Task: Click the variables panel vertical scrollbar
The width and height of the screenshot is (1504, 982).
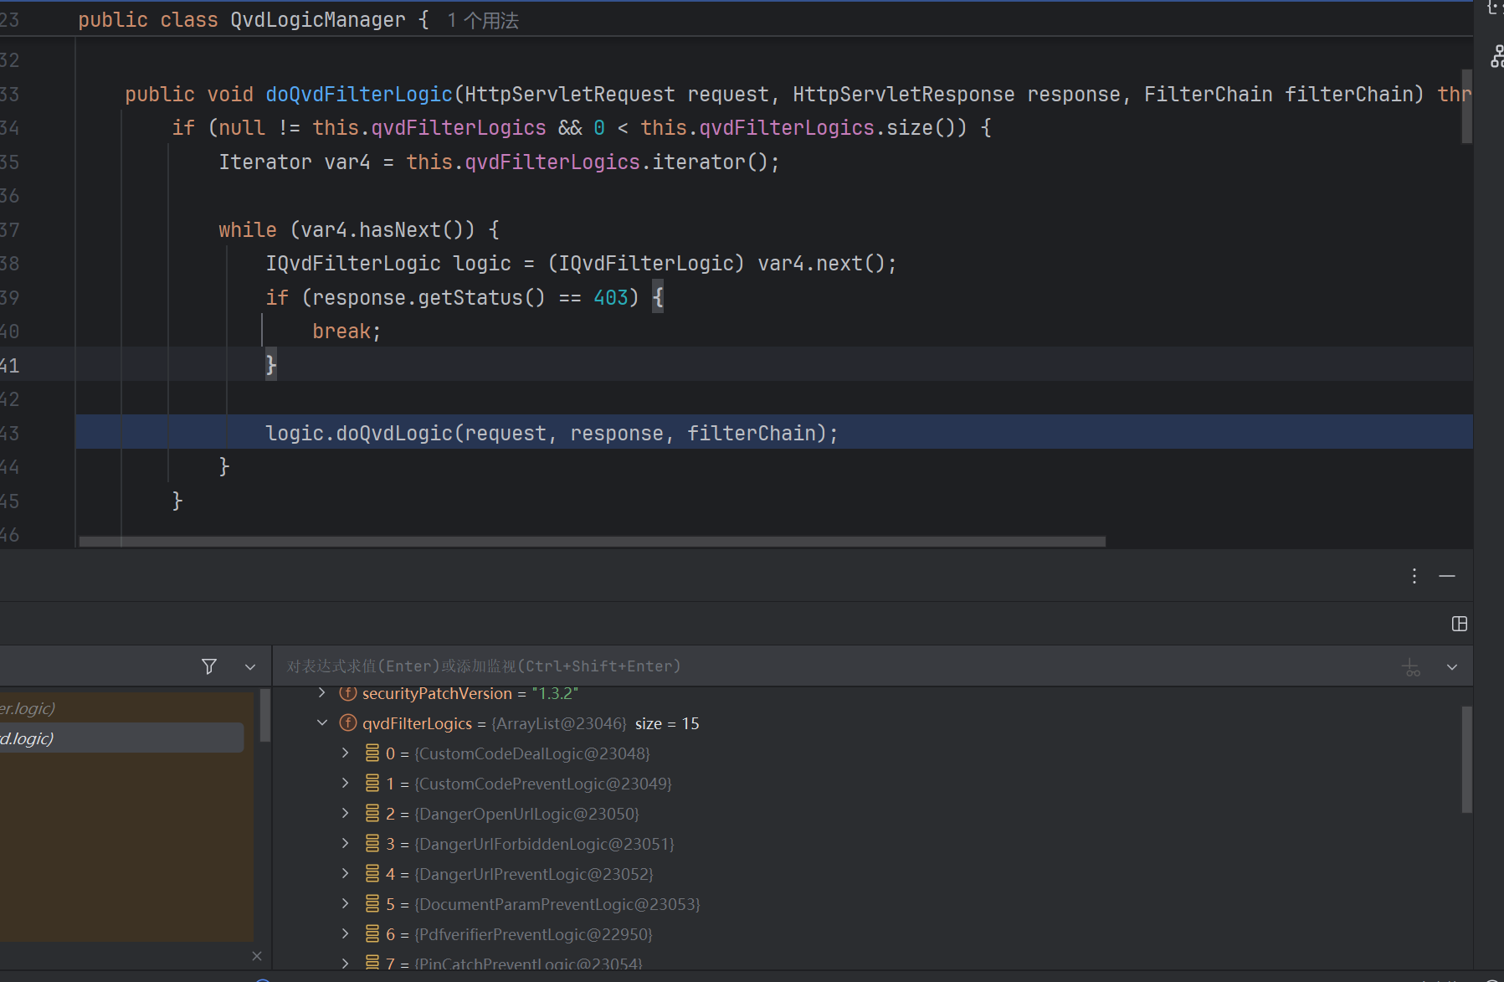Action: (1466, 758)
